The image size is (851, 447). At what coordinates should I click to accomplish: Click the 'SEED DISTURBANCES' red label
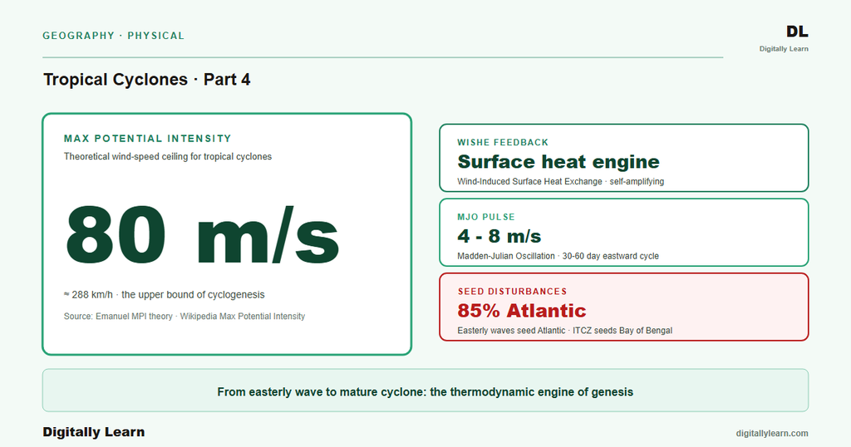(512, 292)
